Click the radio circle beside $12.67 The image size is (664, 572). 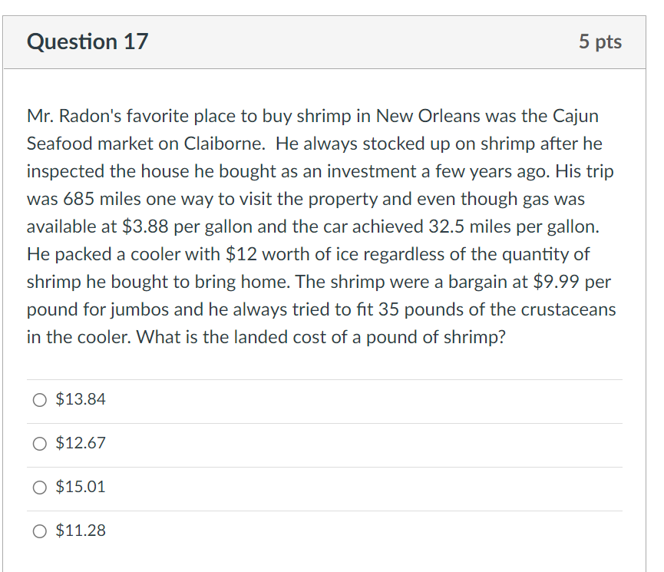pyautogui.click(x=38, y=443)
